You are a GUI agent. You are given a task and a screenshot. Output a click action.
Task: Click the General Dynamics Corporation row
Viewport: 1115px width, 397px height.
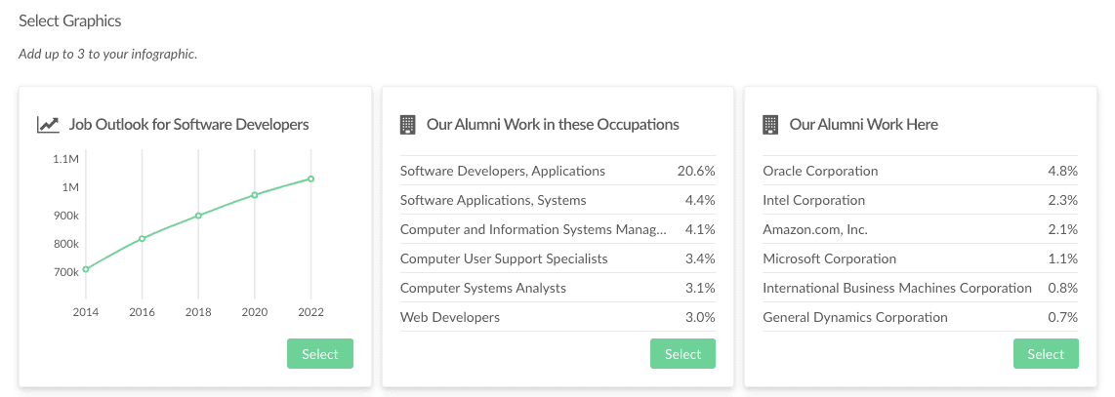click(x=920, y=317)
